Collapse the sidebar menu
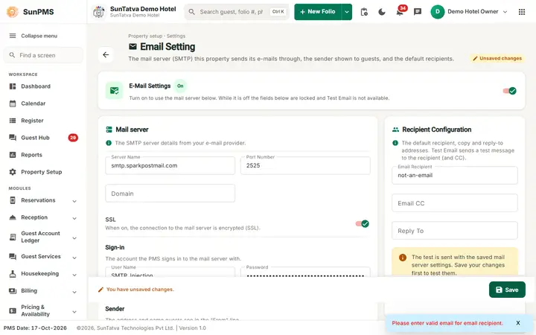 click(33, 36)
